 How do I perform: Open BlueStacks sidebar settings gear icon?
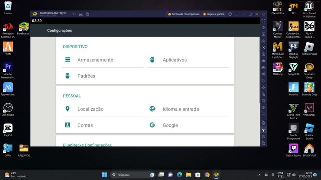tap(264, 123)
